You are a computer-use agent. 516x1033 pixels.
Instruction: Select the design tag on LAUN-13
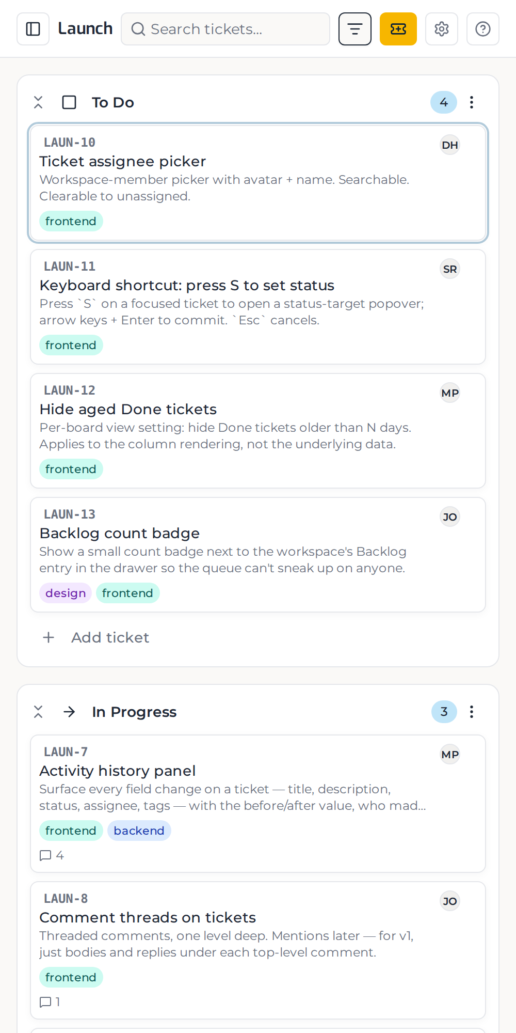tap(66, 593)
